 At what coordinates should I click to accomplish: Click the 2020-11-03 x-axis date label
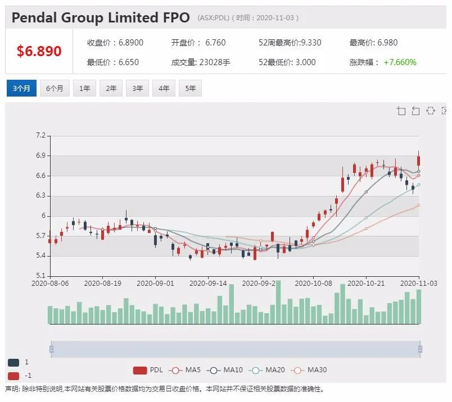[419, 284]
